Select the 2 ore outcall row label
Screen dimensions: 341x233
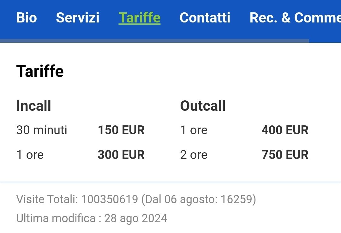[x=194, y=155]
